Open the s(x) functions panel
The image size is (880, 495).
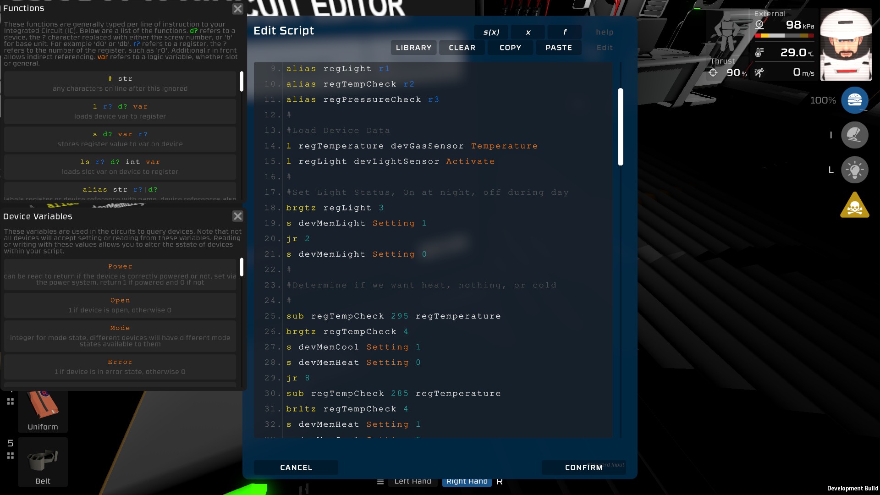[491, 32]
